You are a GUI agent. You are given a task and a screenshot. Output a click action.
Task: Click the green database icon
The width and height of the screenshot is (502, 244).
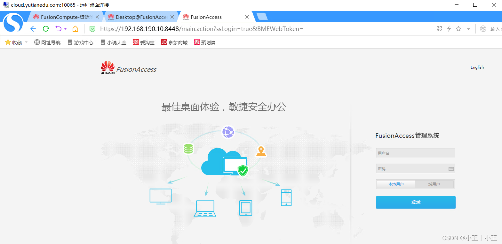pyautogui.click(x=188, y=148)
